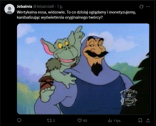Open the three-dot more options menu
The image size is (156, 126).
point(148,7)
